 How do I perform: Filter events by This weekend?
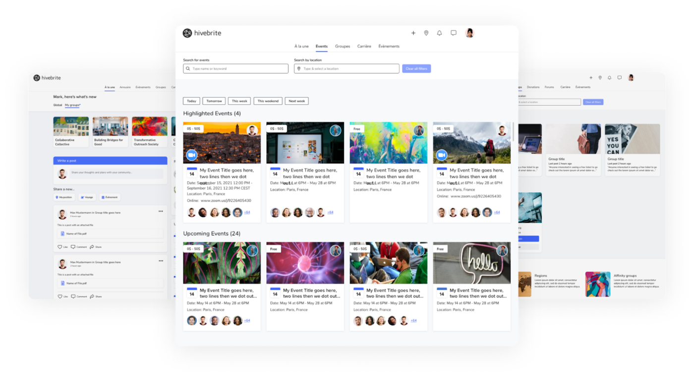click(268, 101)
